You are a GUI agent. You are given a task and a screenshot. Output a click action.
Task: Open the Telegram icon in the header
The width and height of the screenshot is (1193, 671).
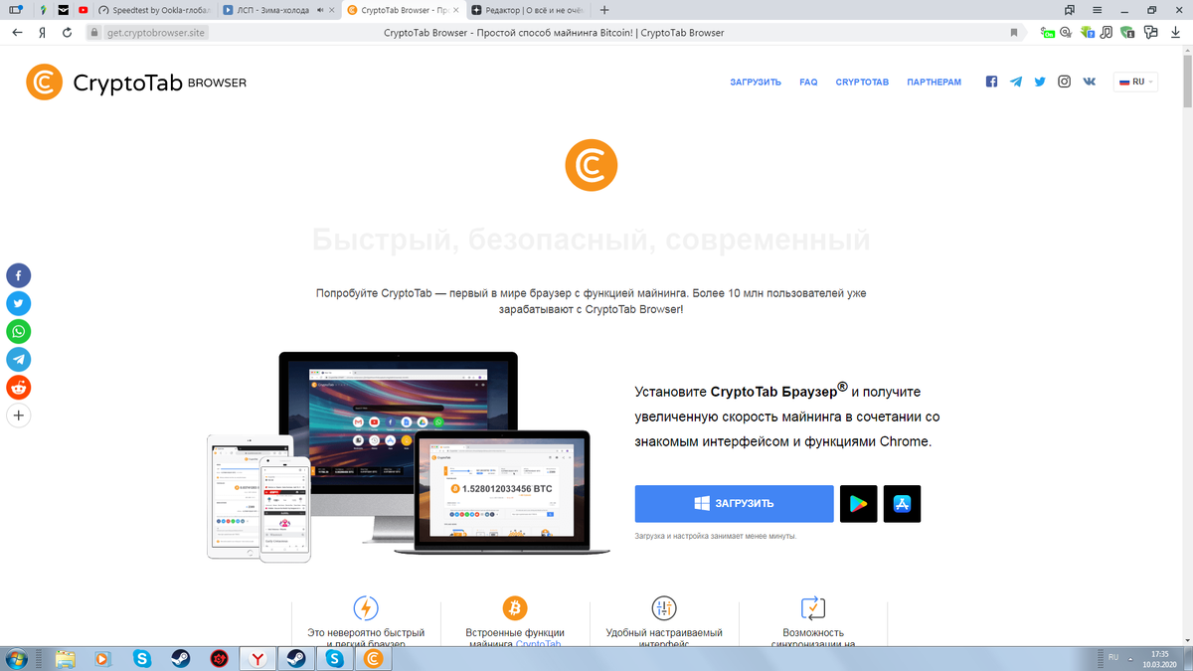coord(1016,82)
